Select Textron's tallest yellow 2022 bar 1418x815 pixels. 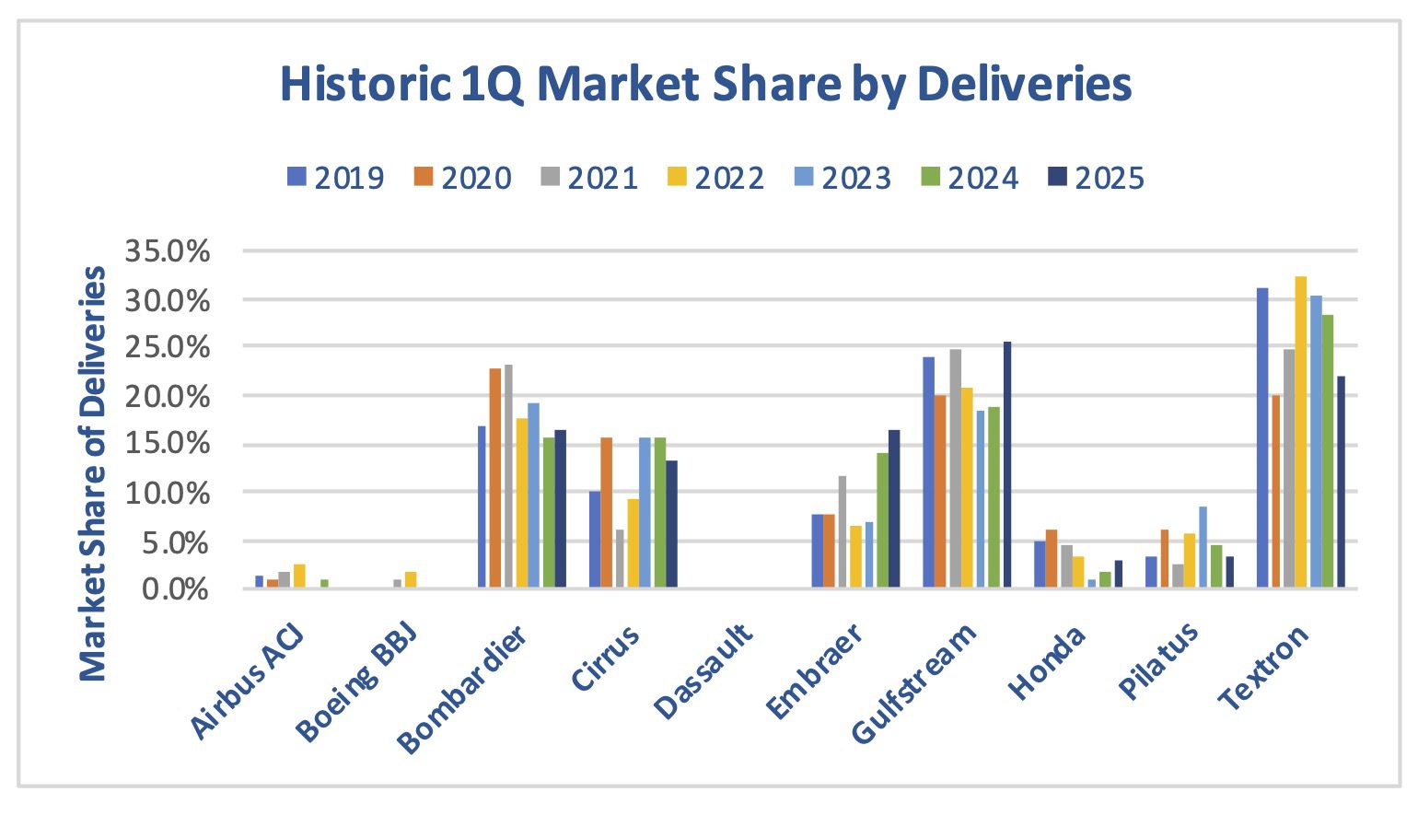pyautogui.click(x=1300, y=433)
